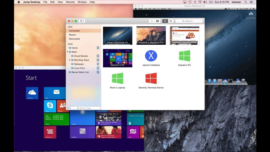Open Inara's Macbook Air thumbnail

click(x=117, y=35)
